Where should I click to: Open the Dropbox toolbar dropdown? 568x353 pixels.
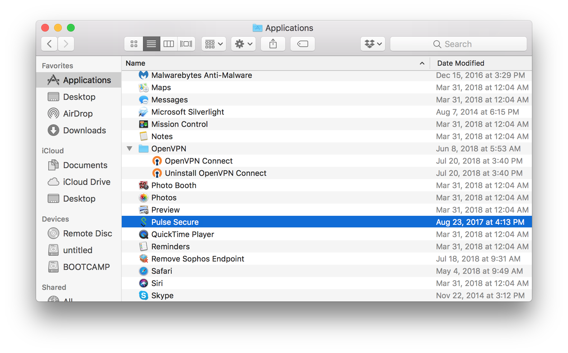(373, 44)
